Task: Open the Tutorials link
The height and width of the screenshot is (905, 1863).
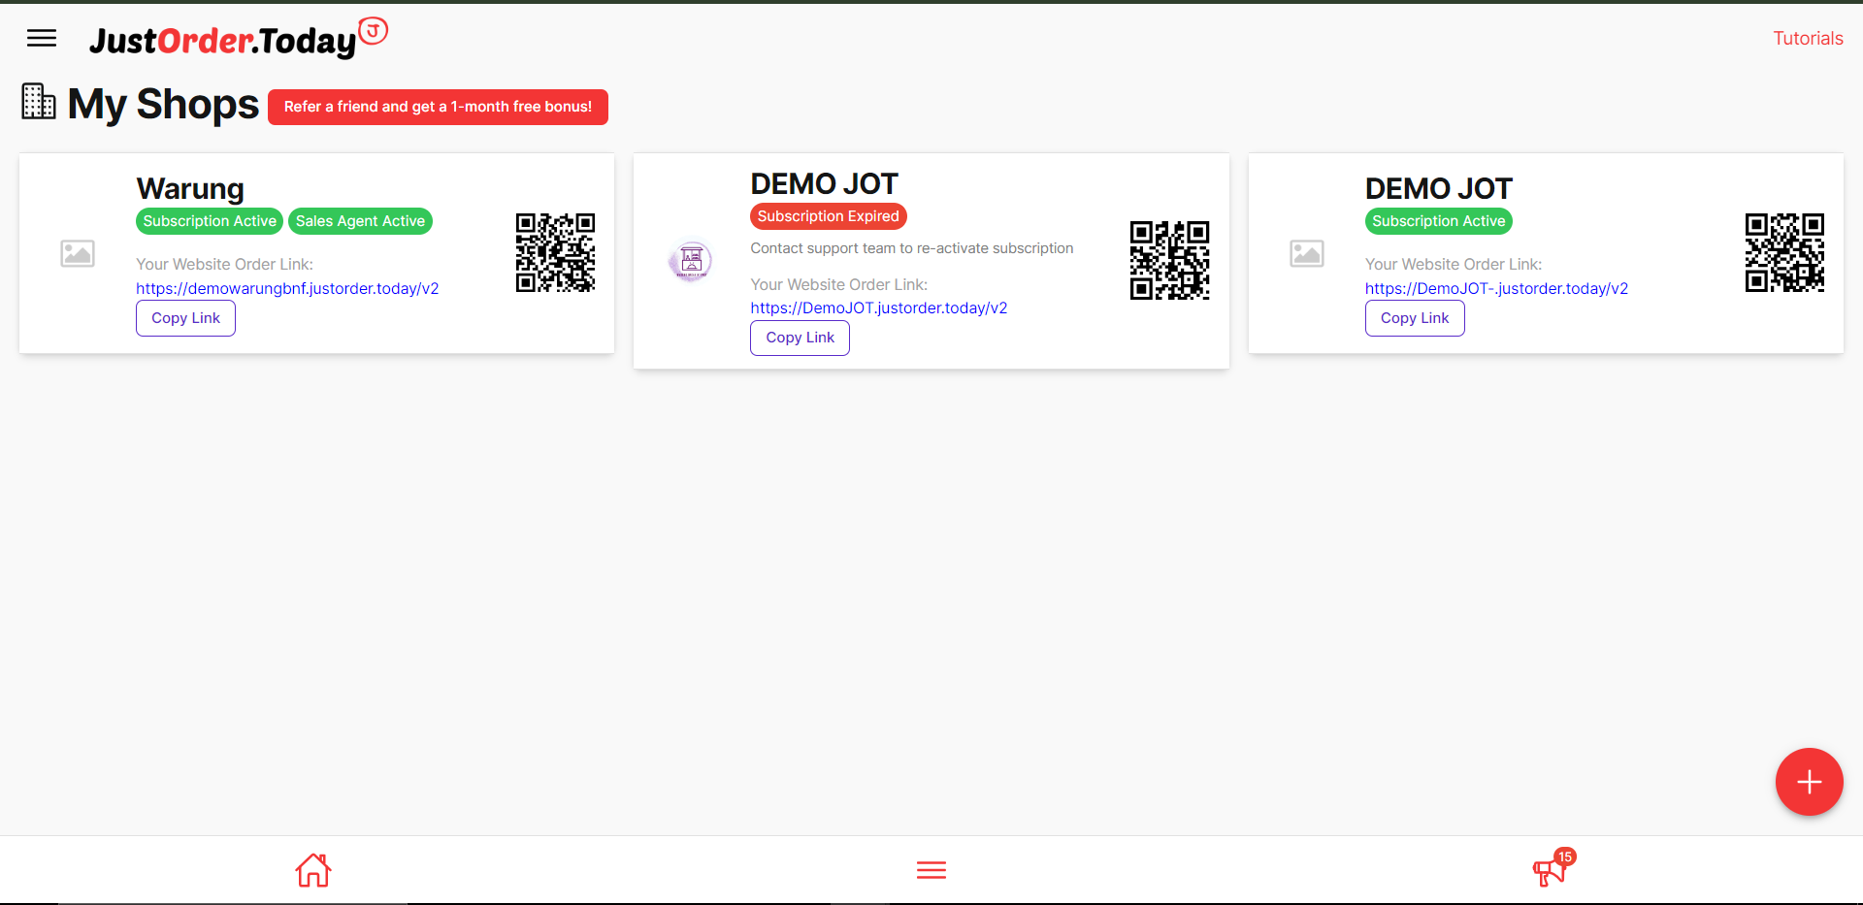Action: click(1808, 39)
